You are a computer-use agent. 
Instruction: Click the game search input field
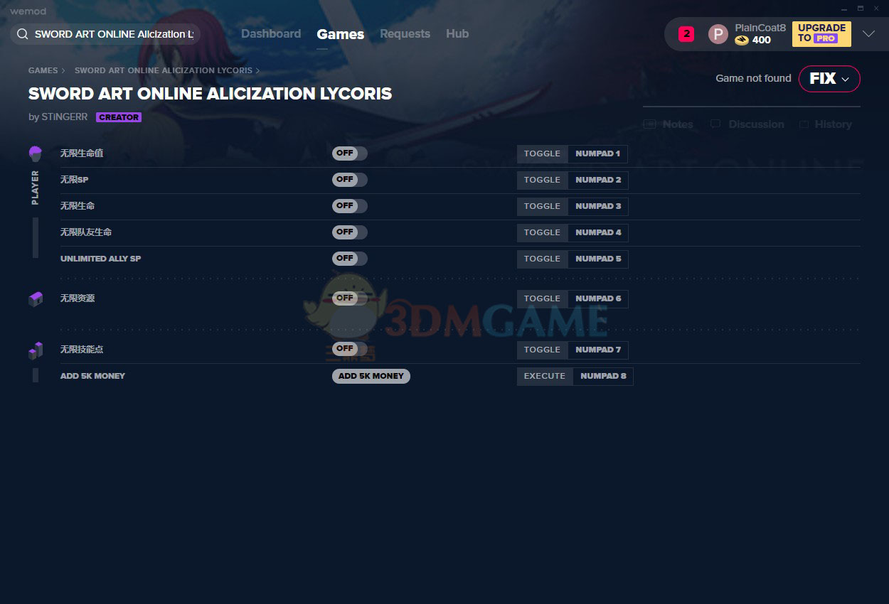click(x=114, y=34)
